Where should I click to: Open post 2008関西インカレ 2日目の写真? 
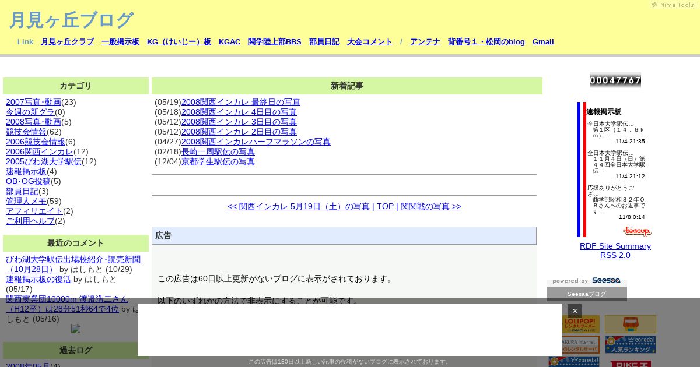tap(239, 132)
